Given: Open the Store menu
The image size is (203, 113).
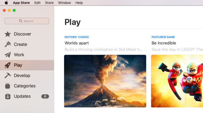Looking at the screenshot, I should coord(49,3).
